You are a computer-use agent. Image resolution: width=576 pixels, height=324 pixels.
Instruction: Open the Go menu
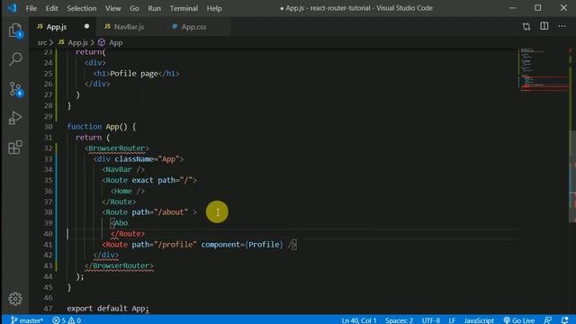click(x=134, y=8)
